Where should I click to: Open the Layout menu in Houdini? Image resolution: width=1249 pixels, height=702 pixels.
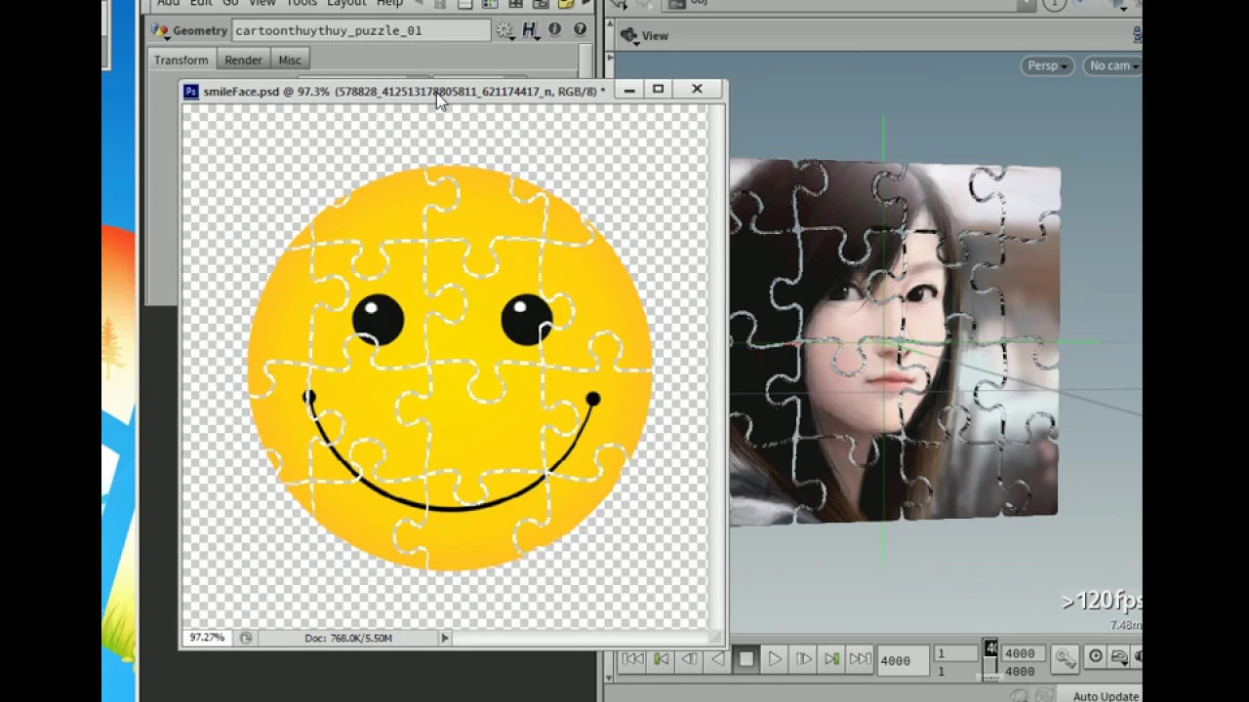346,3
